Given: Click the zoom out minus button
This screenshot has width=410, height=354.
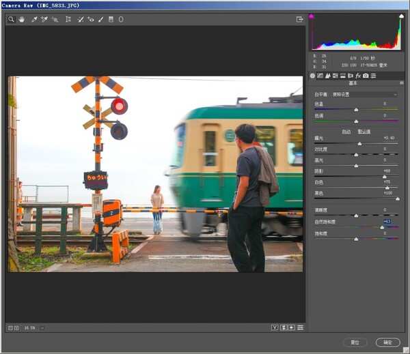Looking at the screenshot, I should tap(10, 328).
